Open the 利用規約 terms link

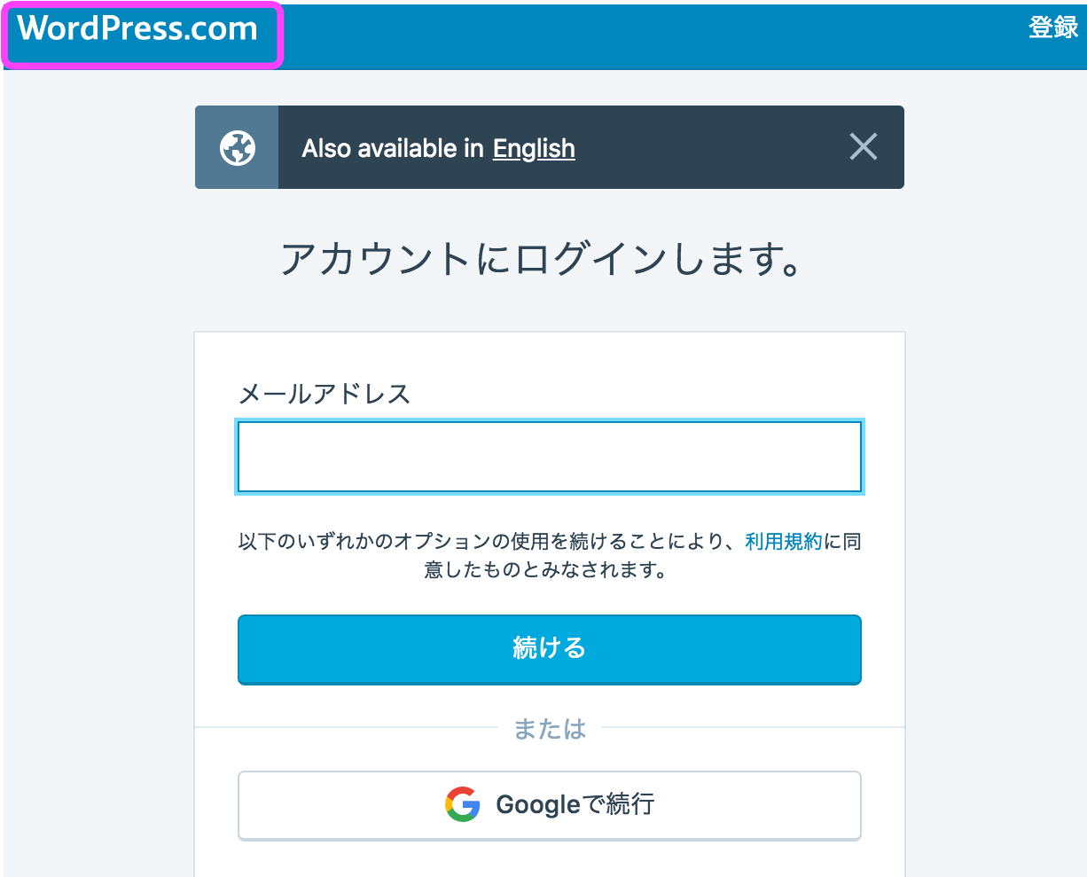pyautogui.click(x=784, y=541)
